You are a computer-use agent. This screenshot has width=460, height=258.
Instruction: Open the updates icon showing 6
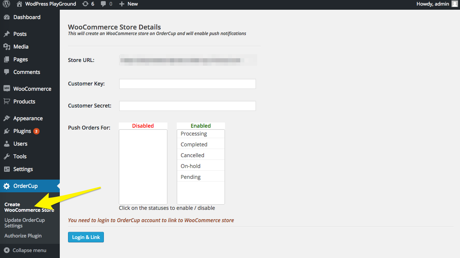[x=86, y=4]
